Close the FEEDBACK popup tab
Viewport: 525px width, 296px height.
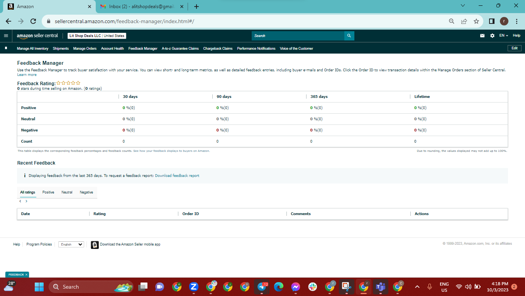27,275
